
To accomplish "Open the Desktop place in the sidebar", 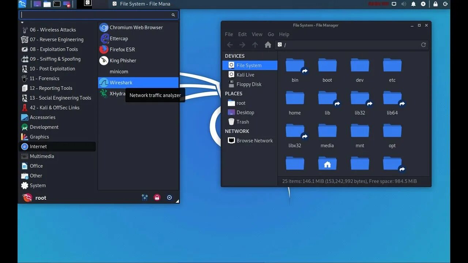I will (x=250, y=113).
